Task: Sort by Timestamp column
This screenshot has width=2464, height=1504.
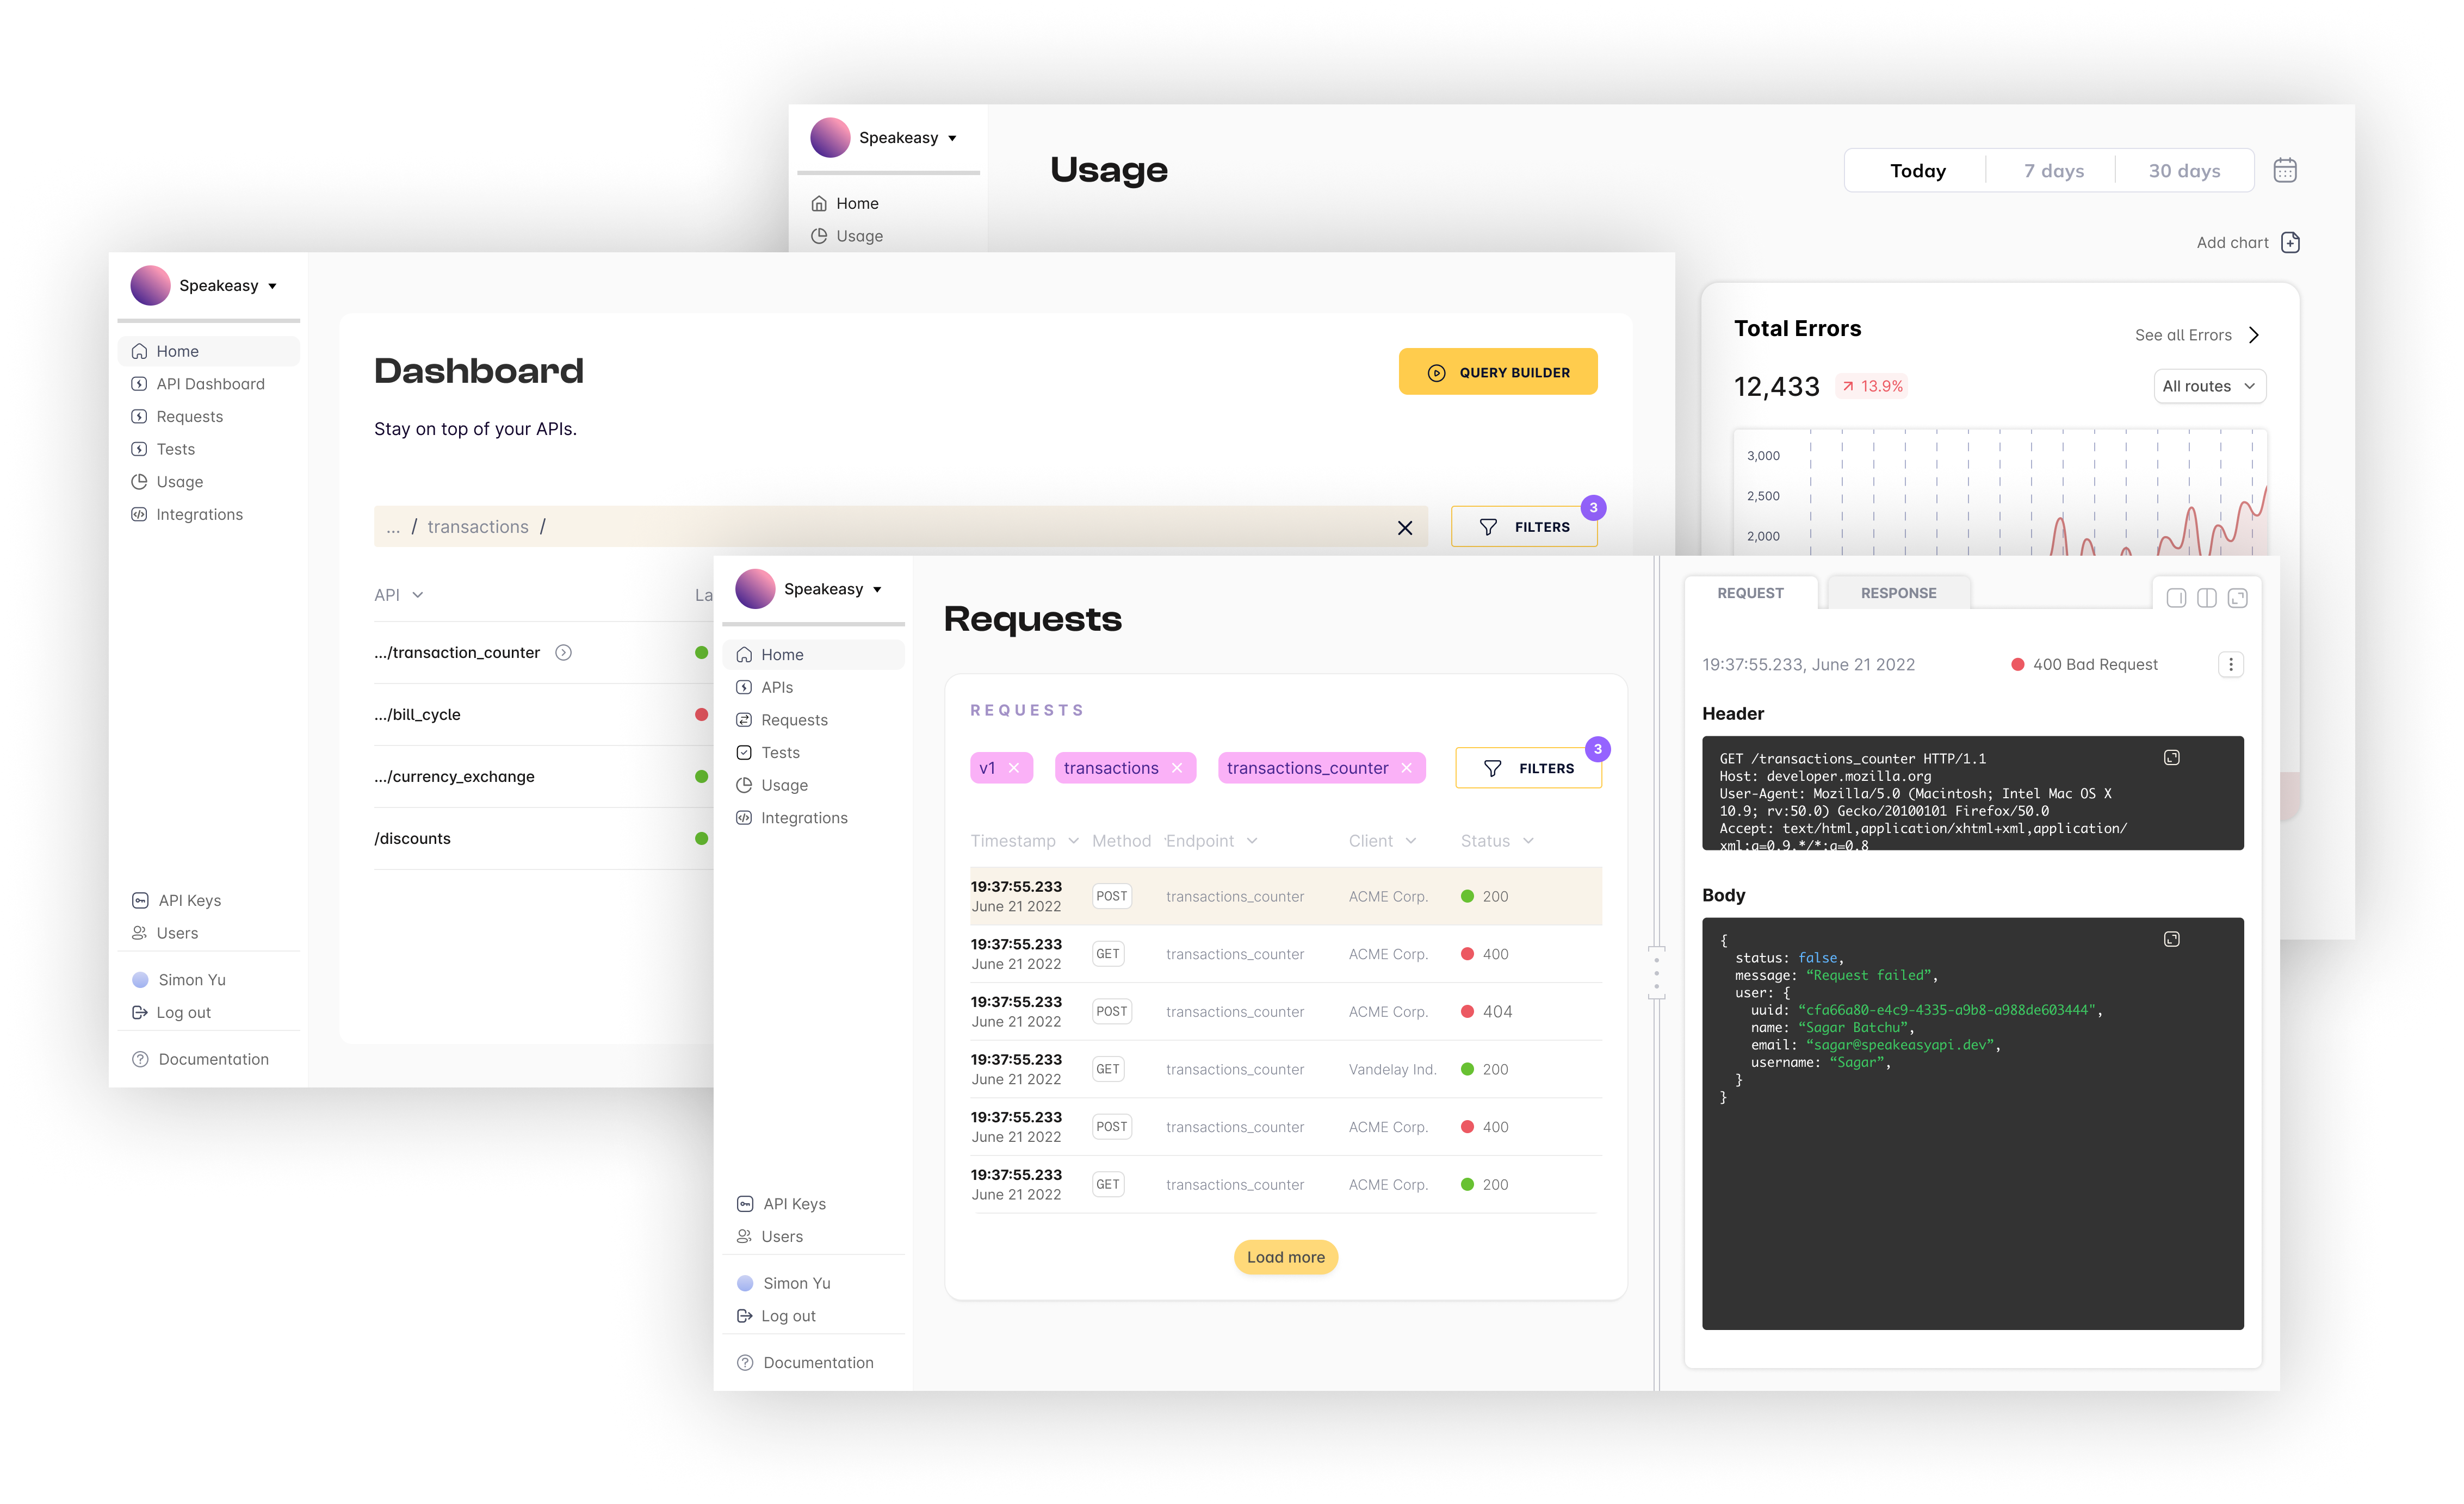Action: pos(1025,841)
